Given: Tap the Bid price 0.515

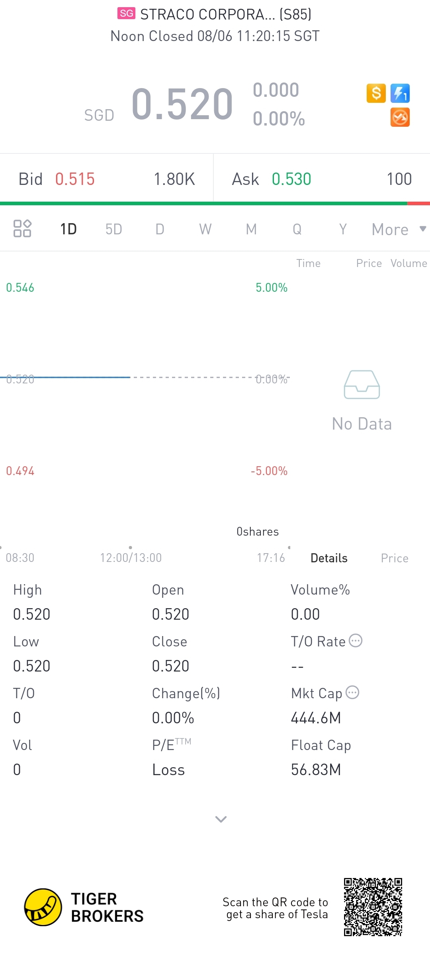Looking at the screenshot, I should (x=75, y=179).
